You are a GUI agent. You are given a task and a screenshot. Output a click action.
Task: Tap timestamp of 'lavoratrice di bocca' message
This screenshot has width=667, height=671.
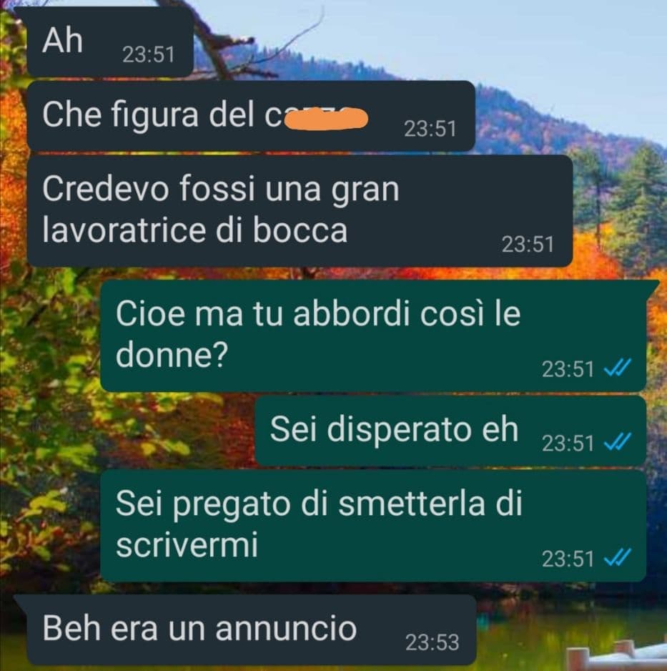click(x=528, y=244)
